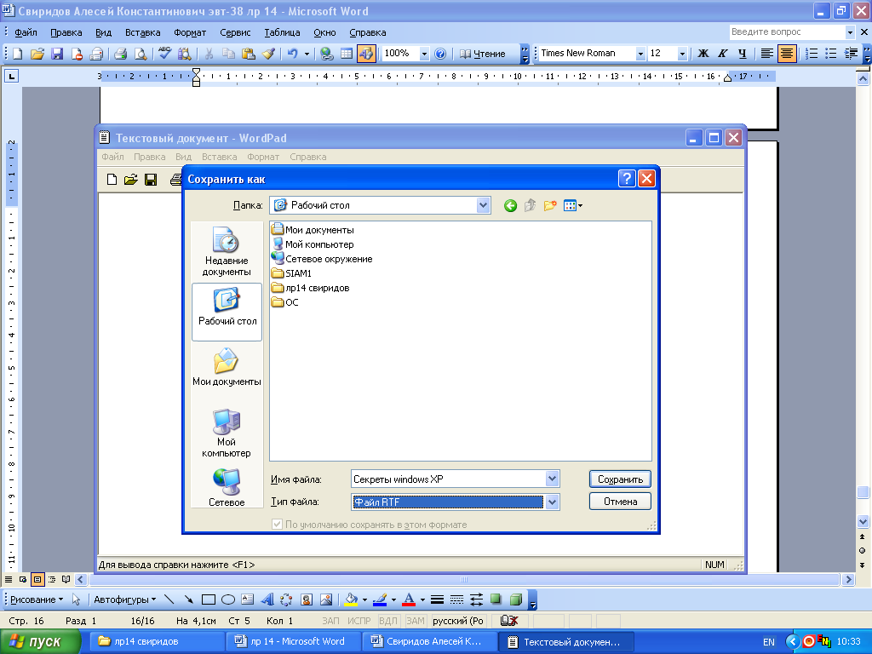Toggle default format save checkbox
872x654 pixels.
coord(277,525)
